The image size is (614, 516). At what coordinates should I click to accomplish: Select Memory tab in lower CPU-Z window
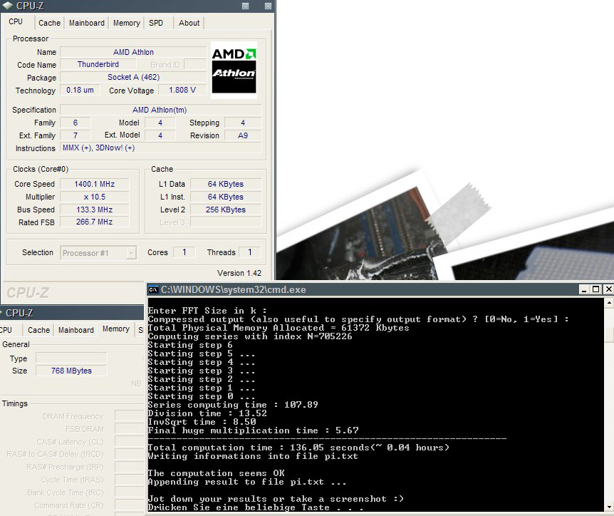[116, 329]
